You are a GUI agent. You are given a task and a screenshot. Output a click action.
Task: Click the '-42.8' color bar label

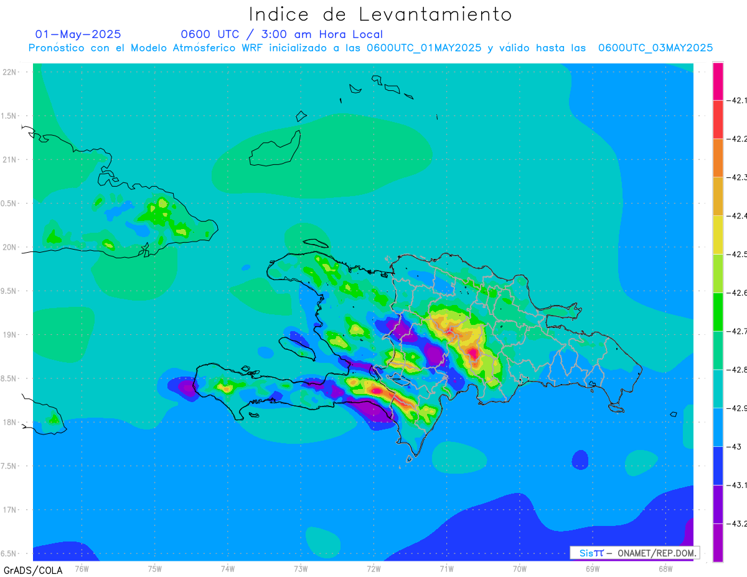coord(738,370)
